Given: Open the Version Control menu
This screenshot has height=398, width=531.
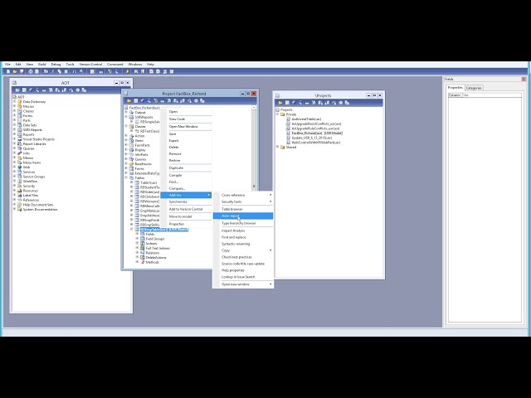Looking at the screenshot, I should pyautogui.click(x=90, y=65).
